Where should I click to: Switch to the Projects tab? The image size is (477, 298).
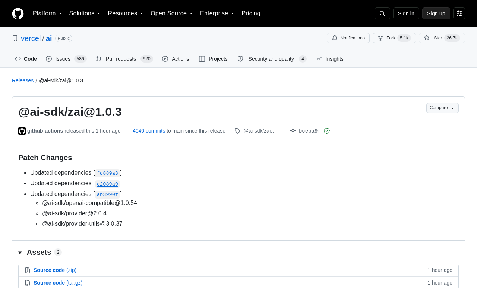click(214, 59)
